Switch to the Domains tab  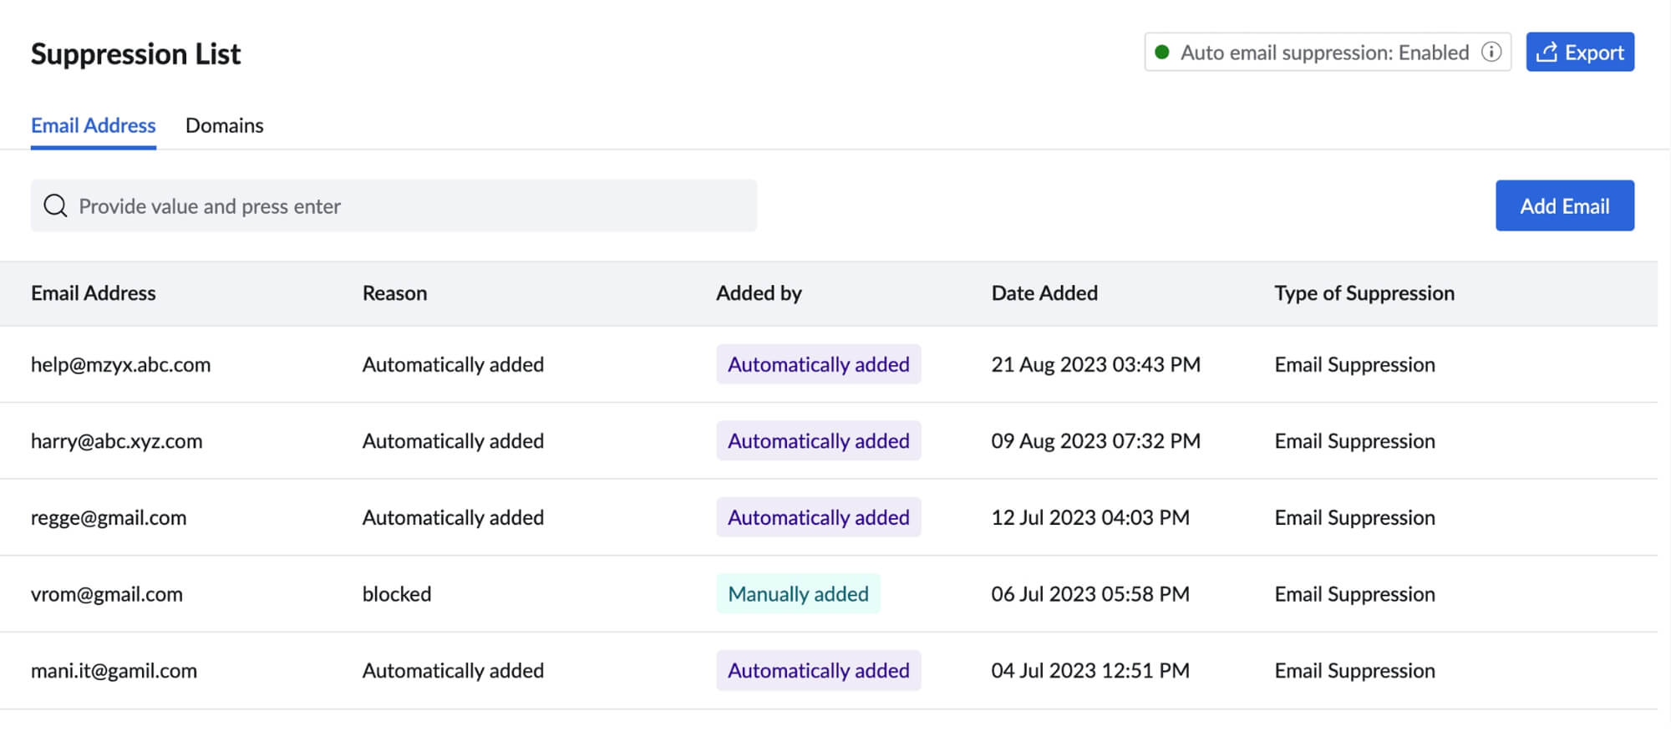[224, 125]
